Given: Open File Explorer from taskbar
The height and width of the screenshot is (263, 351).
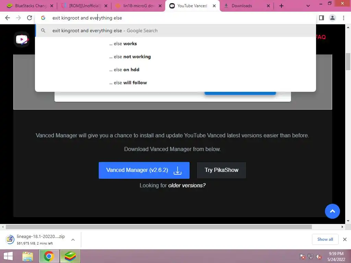Looking at the screenshot, I should tap(28, 256).
